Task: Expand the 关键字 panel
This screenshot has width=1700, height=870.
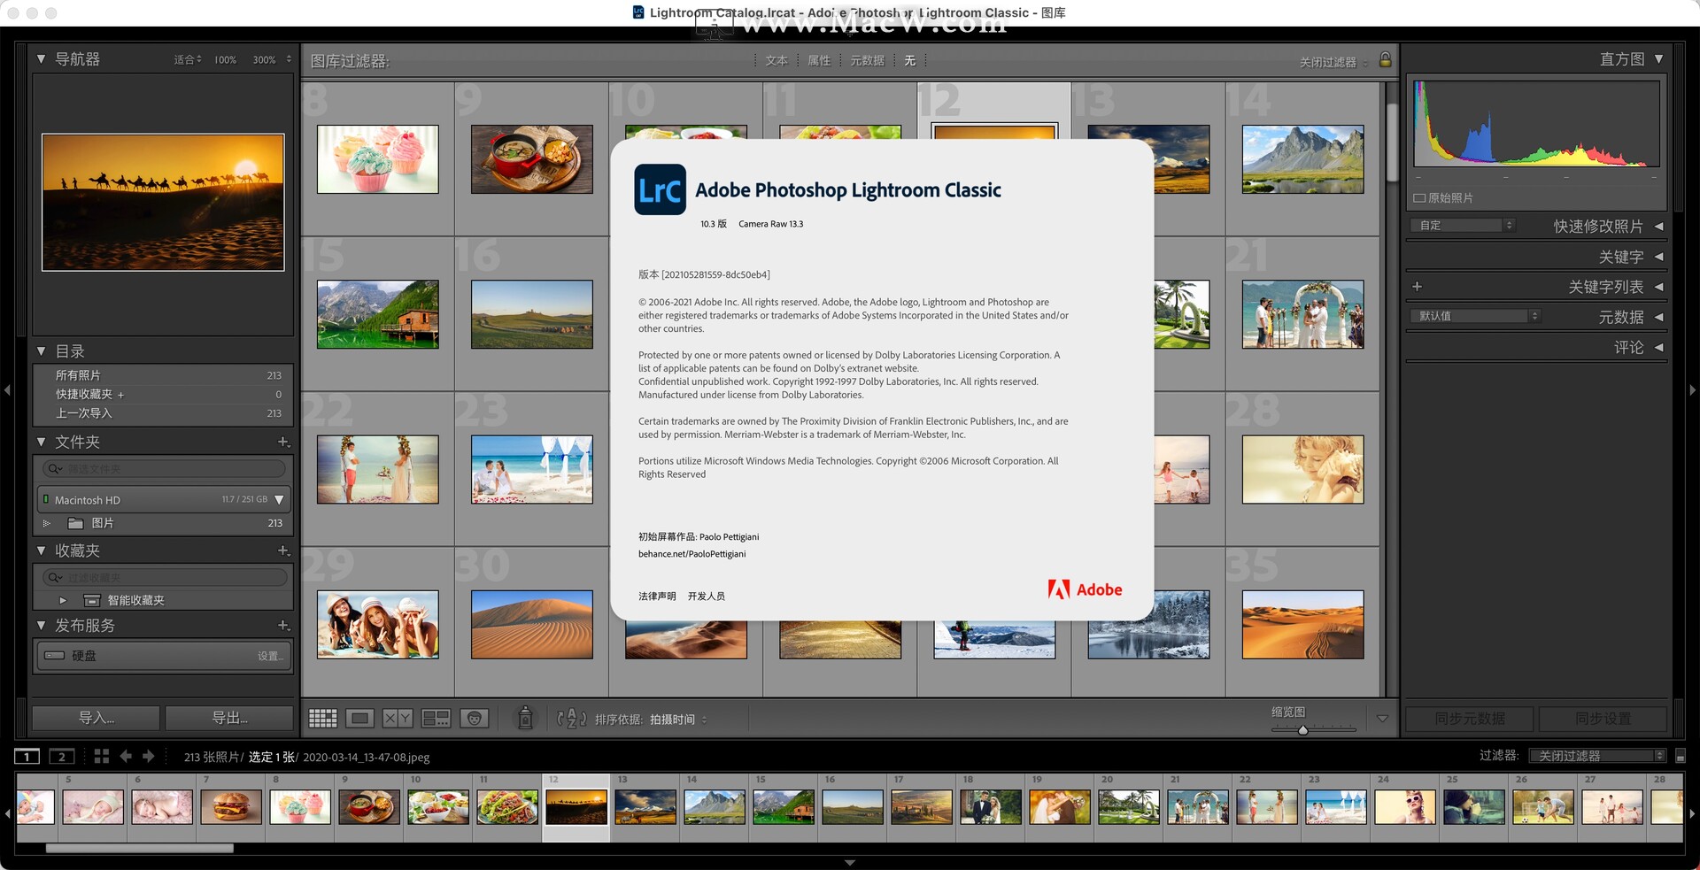Action: pyautogui.click(x=1658, y=257)
